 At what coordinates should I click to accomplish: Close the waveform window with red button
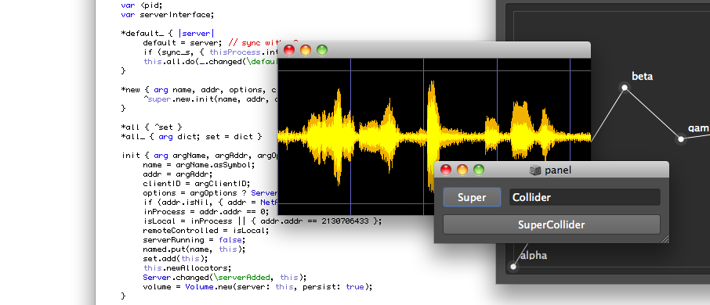point(289,50)
